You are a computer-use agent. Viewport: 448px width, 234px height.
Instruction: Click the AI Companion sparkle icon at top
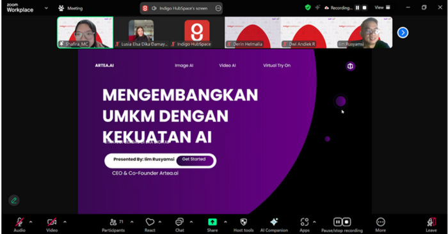[317, 8]
